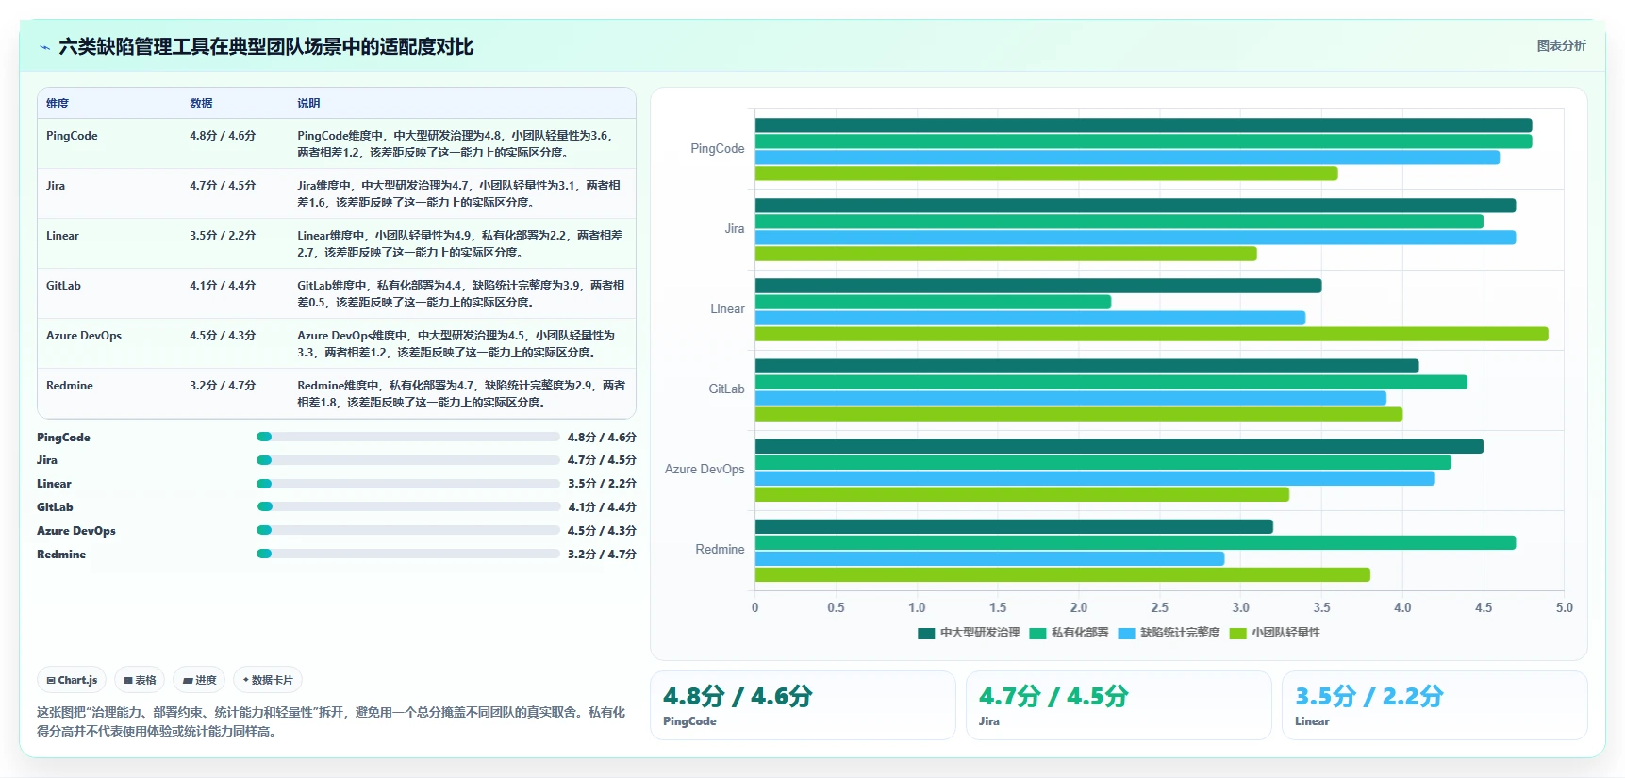
Task: Click the 数据 column header
Action: (201, 104)
